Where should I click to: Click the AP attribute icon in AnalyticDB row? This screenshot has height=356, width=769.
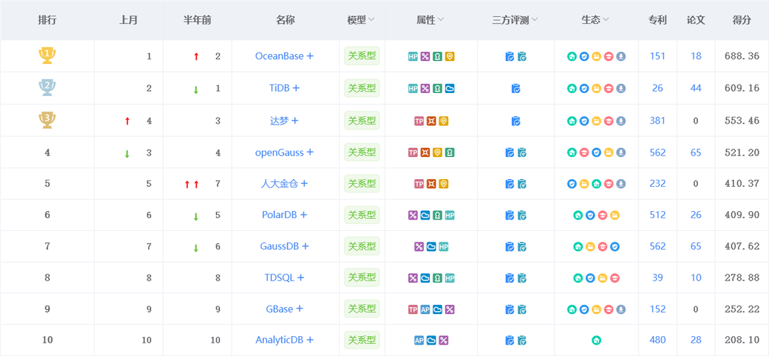click(419, 340)
